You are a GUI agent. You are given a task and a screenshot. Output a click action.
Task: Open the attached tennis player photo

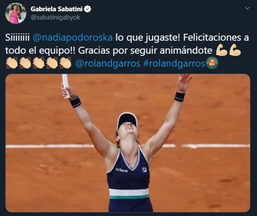tap(128, 143)
